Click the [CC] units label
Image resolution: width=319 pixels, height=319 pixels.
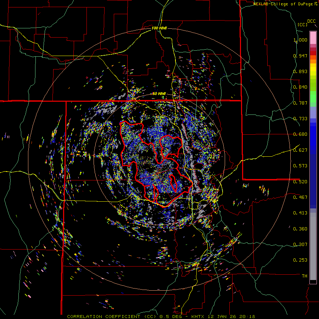click(302, 24)
